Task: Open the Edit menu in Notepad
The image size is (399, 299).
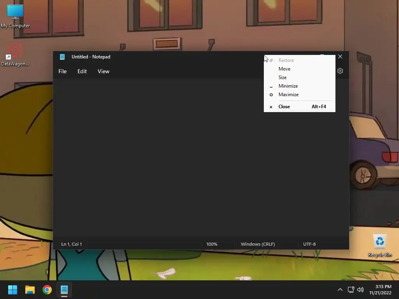Action: point(82,72)
